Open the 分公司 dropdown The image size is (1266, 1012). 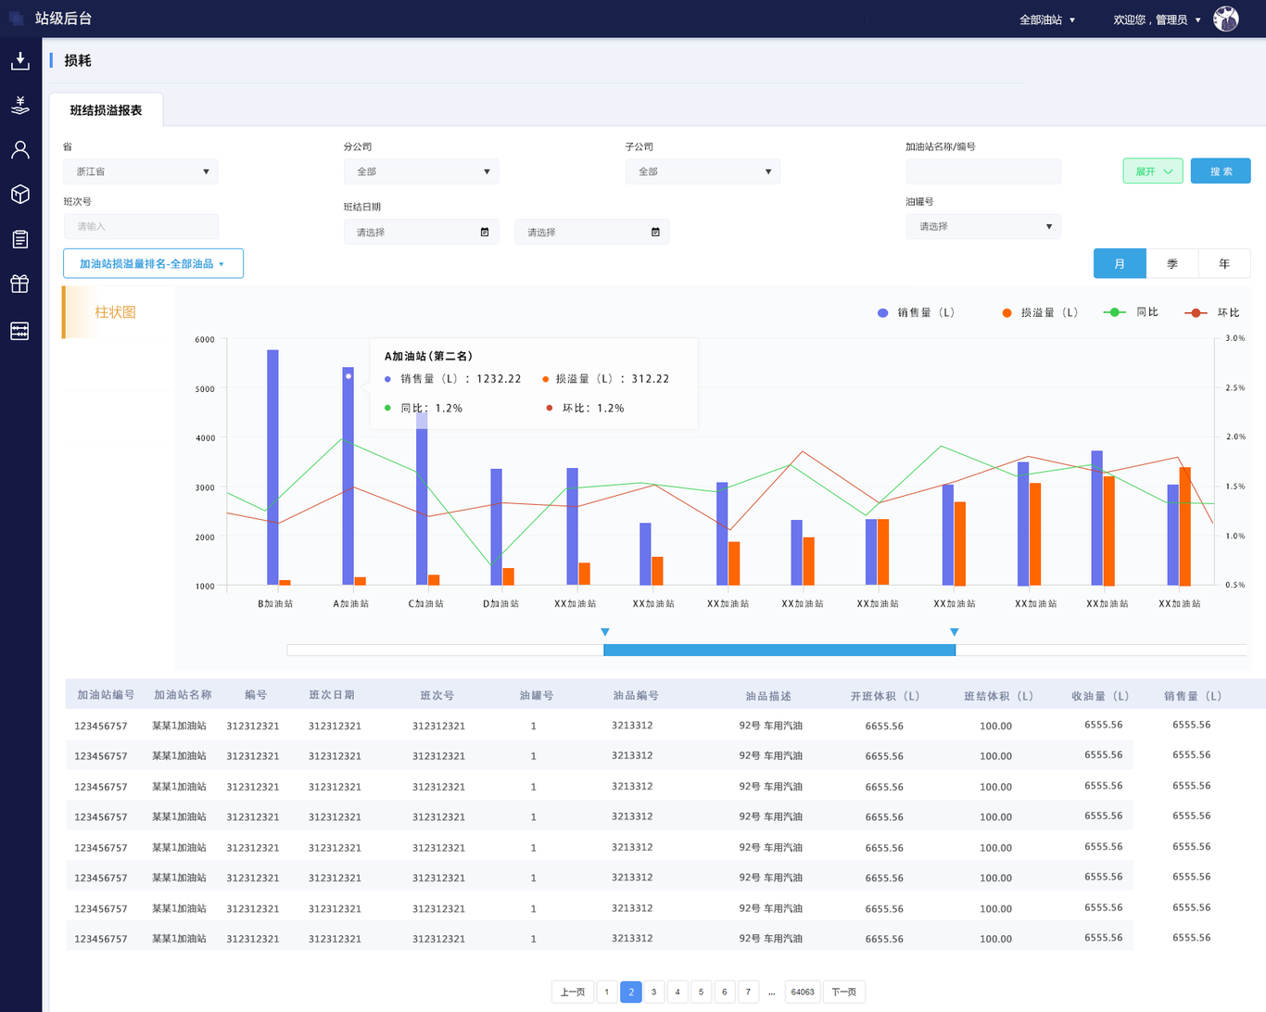coord(421,171)
